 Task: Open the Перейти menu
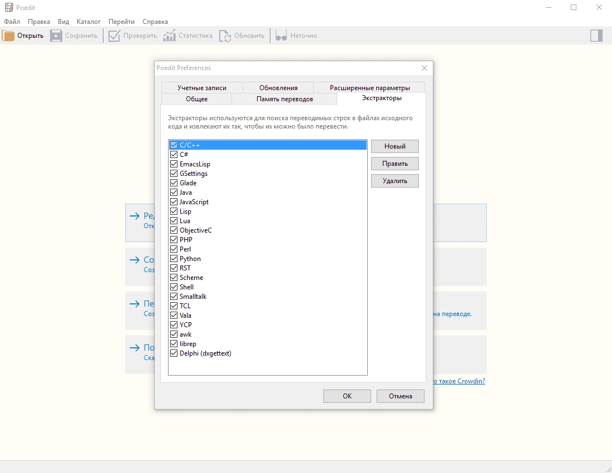point(121,22)
